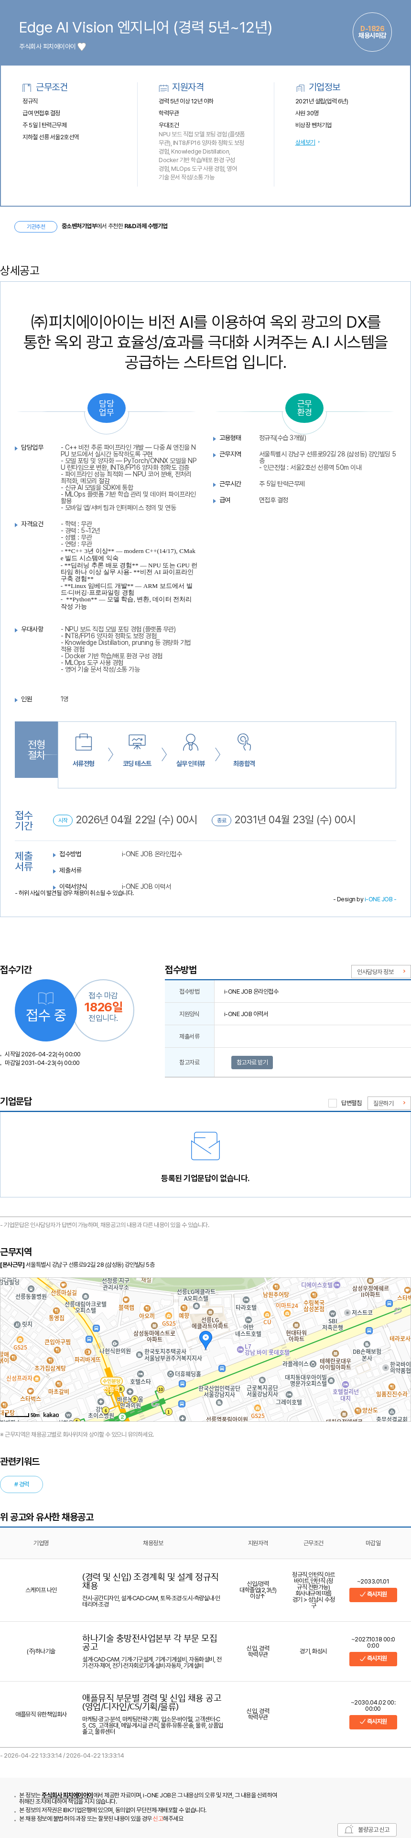Image resolution: width=411 pixels, height=1838 pixels.
Task: Click the 채용정보 column header
Action: 153,1543
